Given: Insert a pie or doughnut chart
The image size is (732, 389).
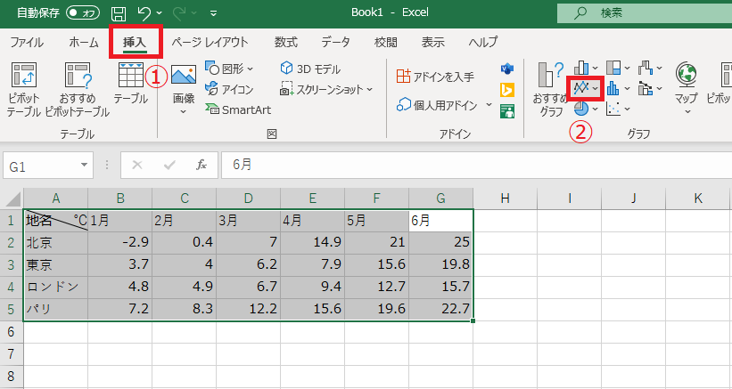Looking at the screenshot, I should (586, 109).
